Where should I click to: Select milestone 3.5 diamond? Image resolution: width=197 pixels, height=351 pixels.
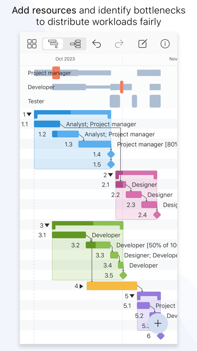coord(123,275)
